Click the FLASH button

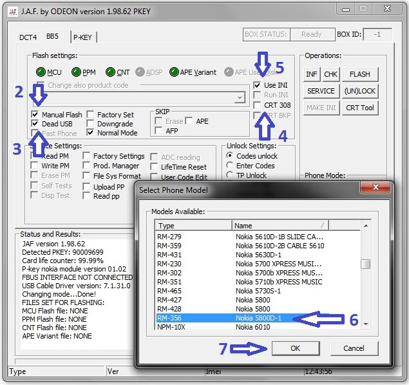click(360, 74)
